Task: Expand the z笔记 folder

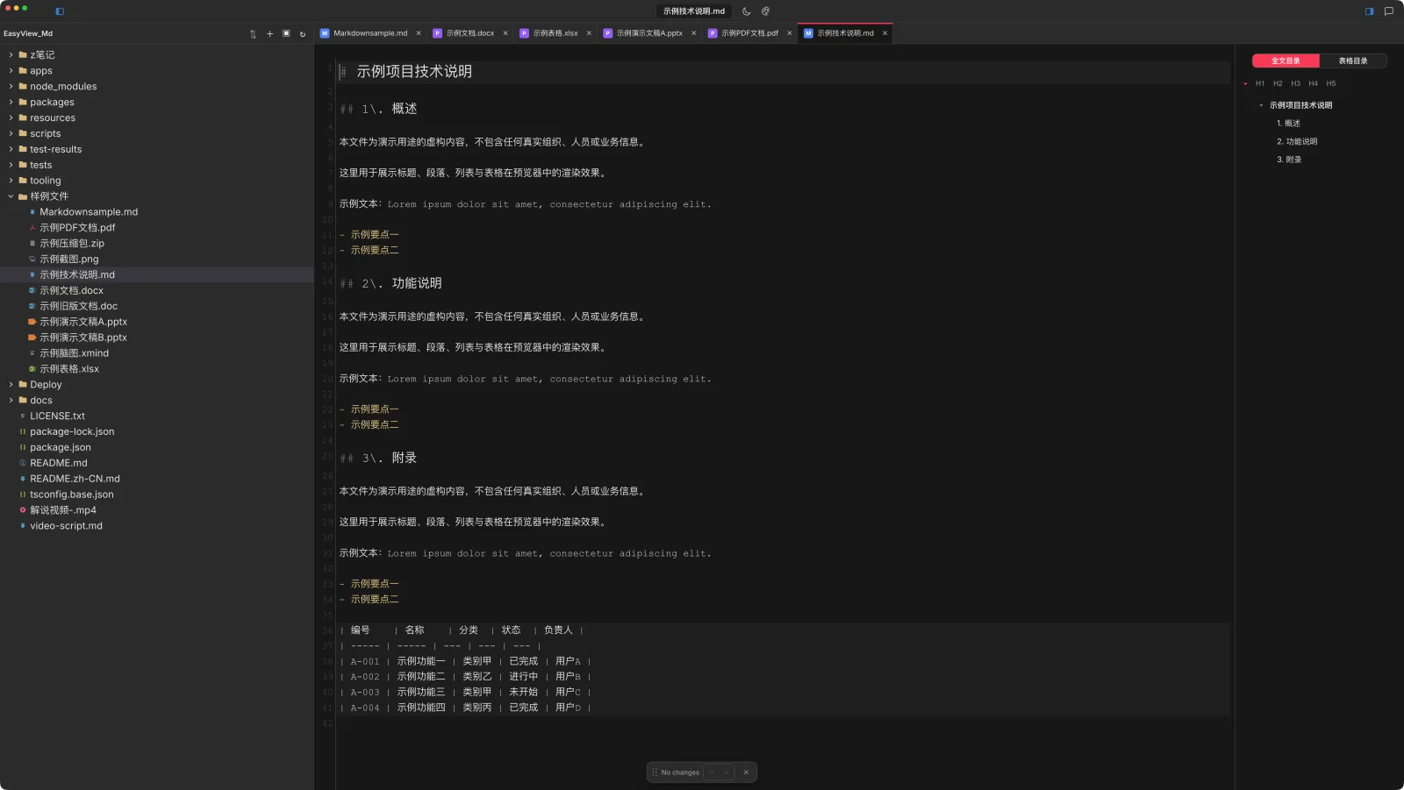Action: 11,55
